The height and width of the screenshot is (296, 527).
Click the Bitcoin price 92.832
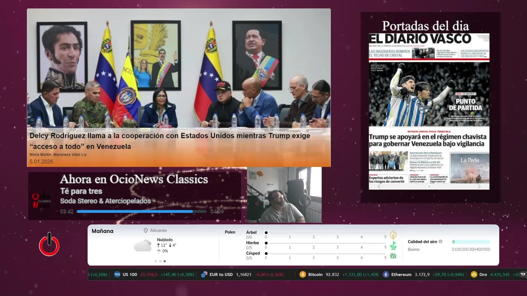(x=332, y=274)
